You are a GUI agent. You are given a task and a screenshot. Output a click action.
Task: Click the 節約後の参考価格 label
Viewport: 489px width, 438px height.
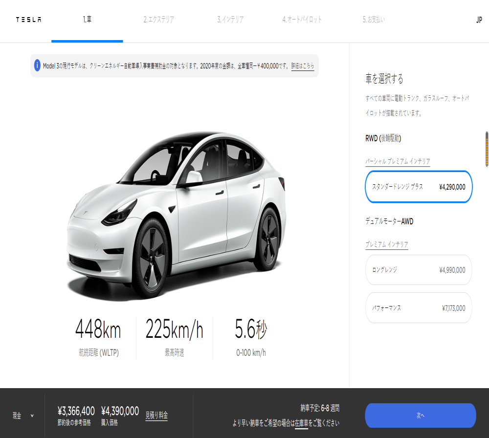pyautogui.click(x=74, y=422)
